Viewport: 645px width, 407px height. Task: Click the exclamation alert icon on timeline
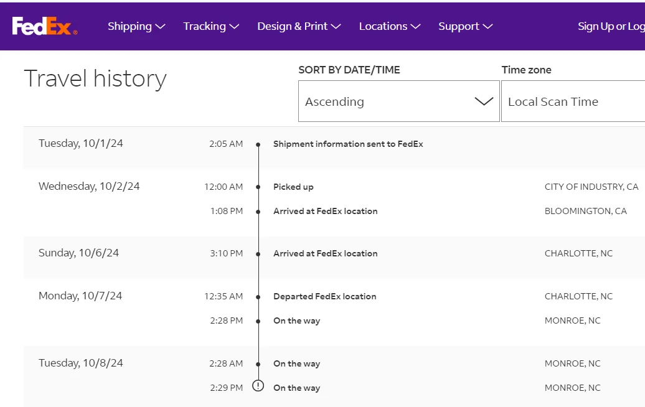tap(258, 386)
